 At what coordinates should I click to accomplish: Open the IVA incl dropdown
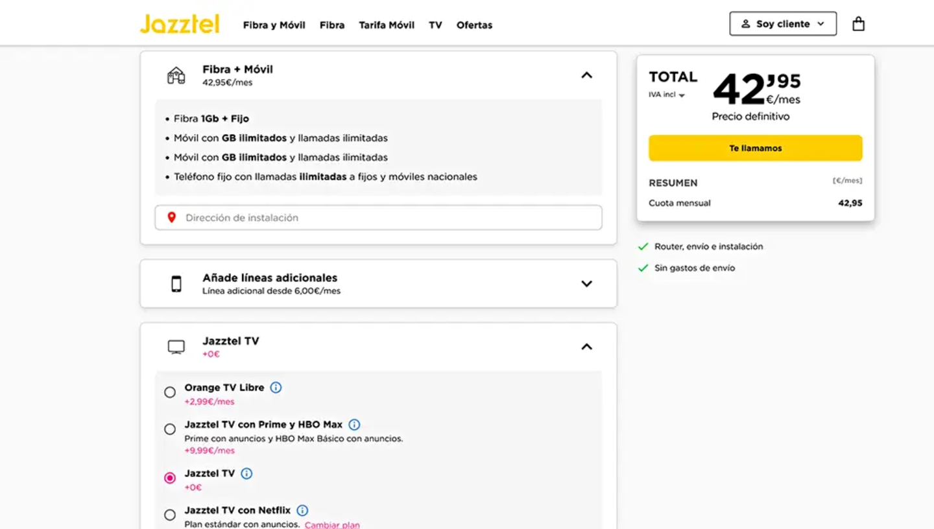pyautogui.click(x=667, y=95)
